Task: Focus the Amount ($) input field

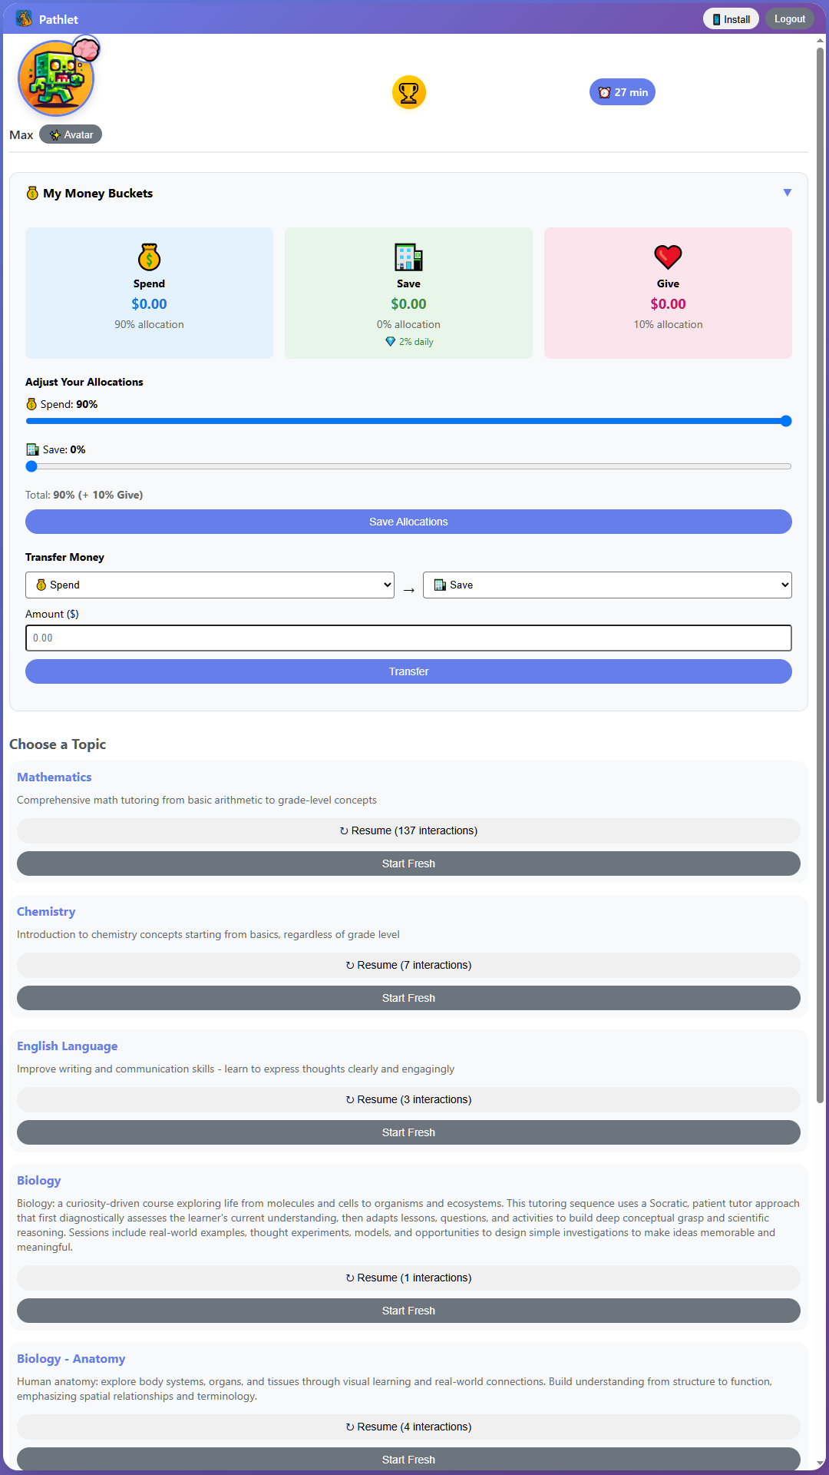Action: pos(408,638)
